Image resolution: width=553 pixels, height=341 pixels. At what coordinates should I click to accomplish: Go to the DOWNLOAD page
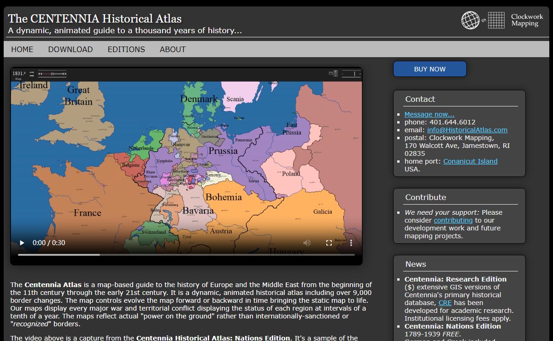point(71,49)
